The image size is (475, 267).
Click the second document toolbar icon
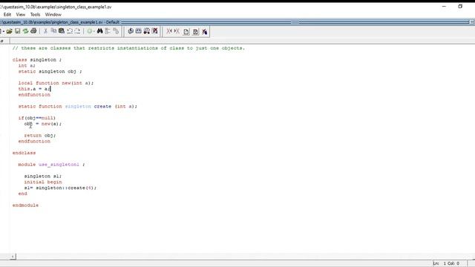[x=195, y=31]
